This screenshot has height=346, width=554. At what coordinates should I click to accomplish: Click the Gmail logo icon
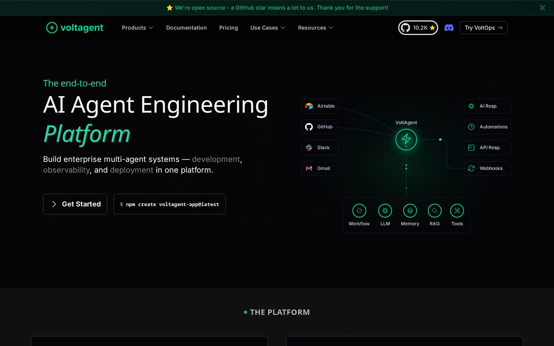point(309,168)
